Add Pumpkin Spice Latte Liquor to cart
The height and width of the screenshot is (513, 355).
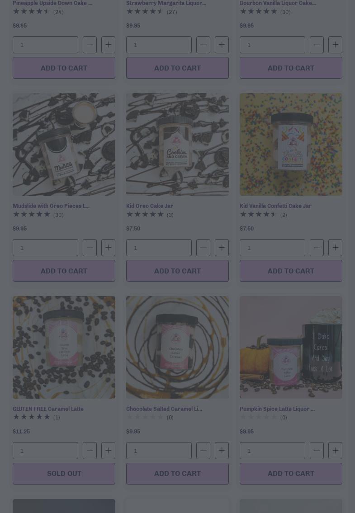tap(291, 473)
